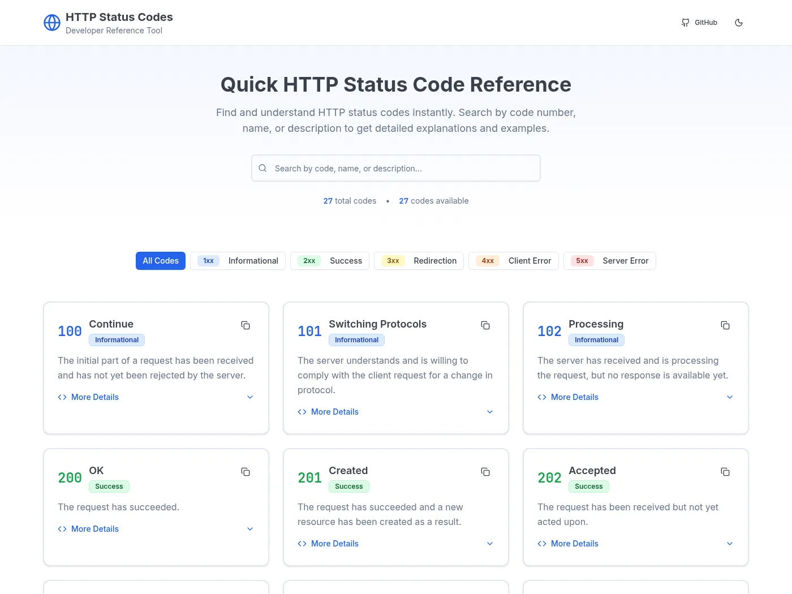The height and width of the screenshot is (594, 792).
Task: Expand More Details chevron for 100 Continue
Action: [x=250, y=397]
